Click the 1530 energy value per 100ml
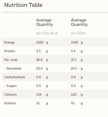Image resolution: width=108 pixels, height=117 pixels. point(75,42)
